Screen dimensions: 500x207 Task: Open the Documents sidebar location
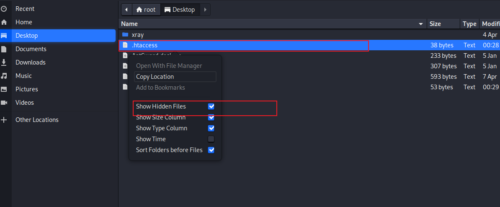(31, 49)
